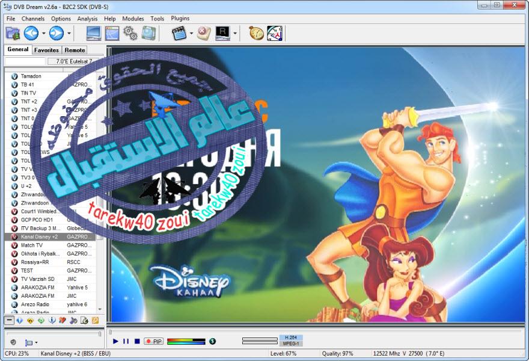Select the GCP PCO HD1 channel
The image size is (529, 361).
point(50,220)
